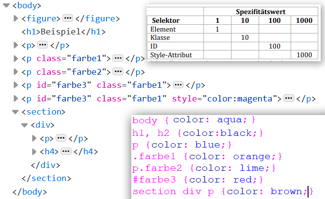Click the Style-Attribut row label in the table
This screenshot has width=325, height=199.
coord(171,55)
